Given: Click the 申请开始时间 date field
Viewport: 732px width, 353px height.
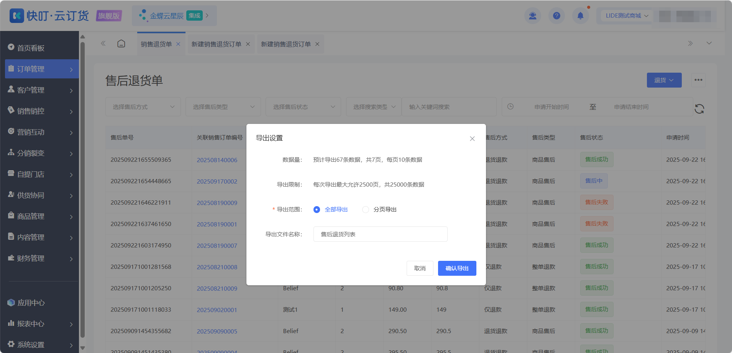Looking at the screenshot, I should click(551, 107).
